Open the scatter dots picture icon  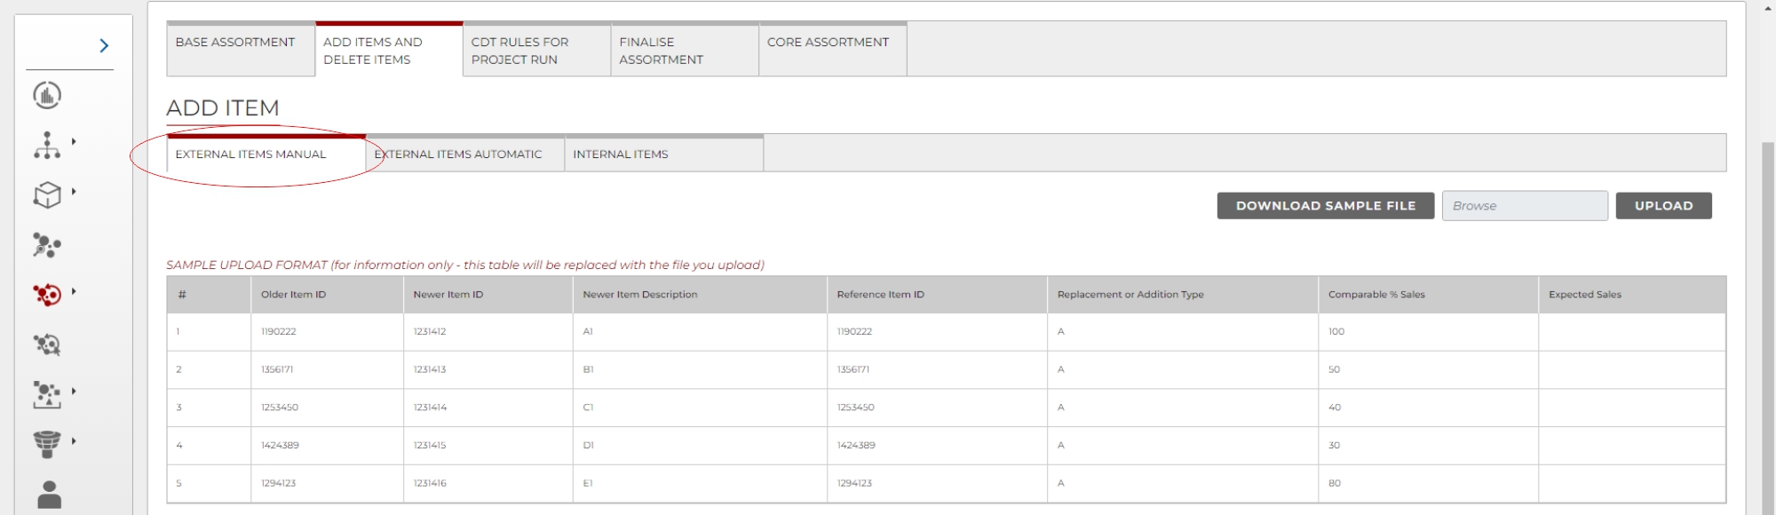point(47,394)
